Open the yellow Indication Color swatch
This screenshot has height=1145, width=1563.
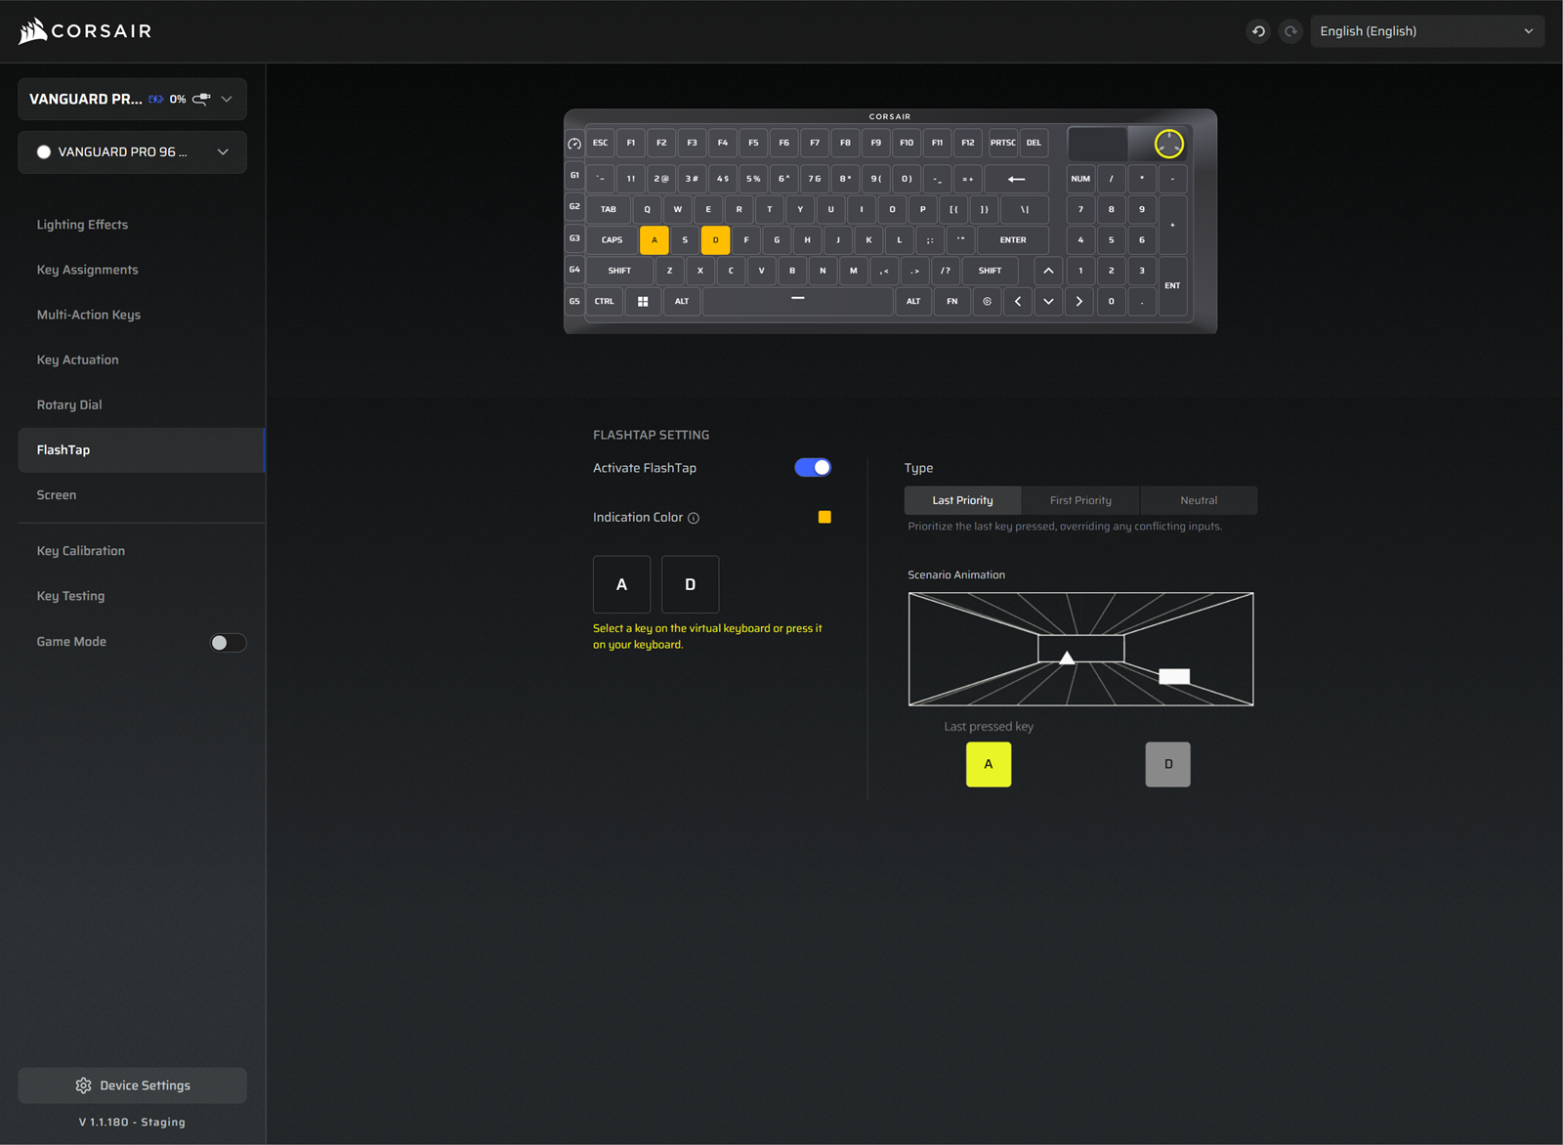click(824, 518)
